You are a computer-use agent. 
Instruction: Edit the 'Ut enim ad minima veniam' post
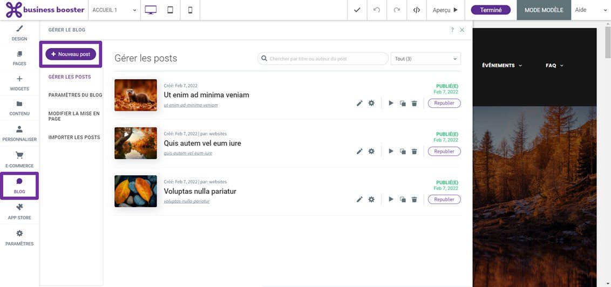(x=359, y=103)
